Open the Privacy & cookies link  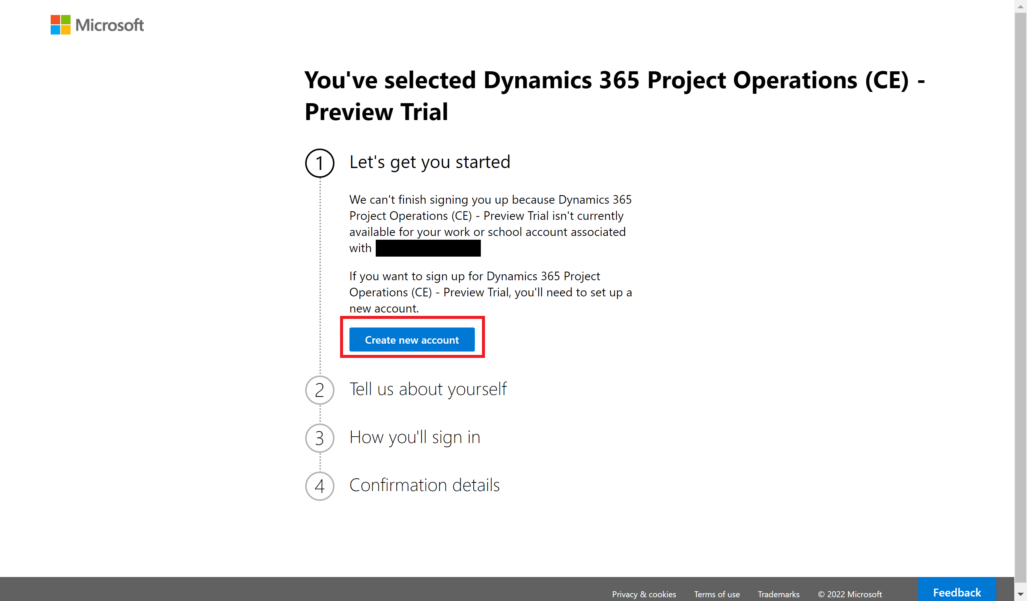[x=643, y=594]
